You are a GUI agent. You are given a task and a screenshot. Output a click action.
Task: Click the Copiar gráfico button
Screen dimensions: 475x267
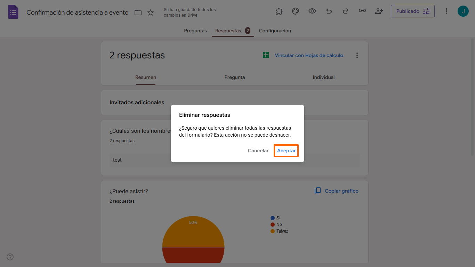pos(336,191)
